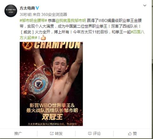Viewport: 153px width, 139px height.
Task: Click the 评论 comment bubble icon
Action: click(90, 134)
